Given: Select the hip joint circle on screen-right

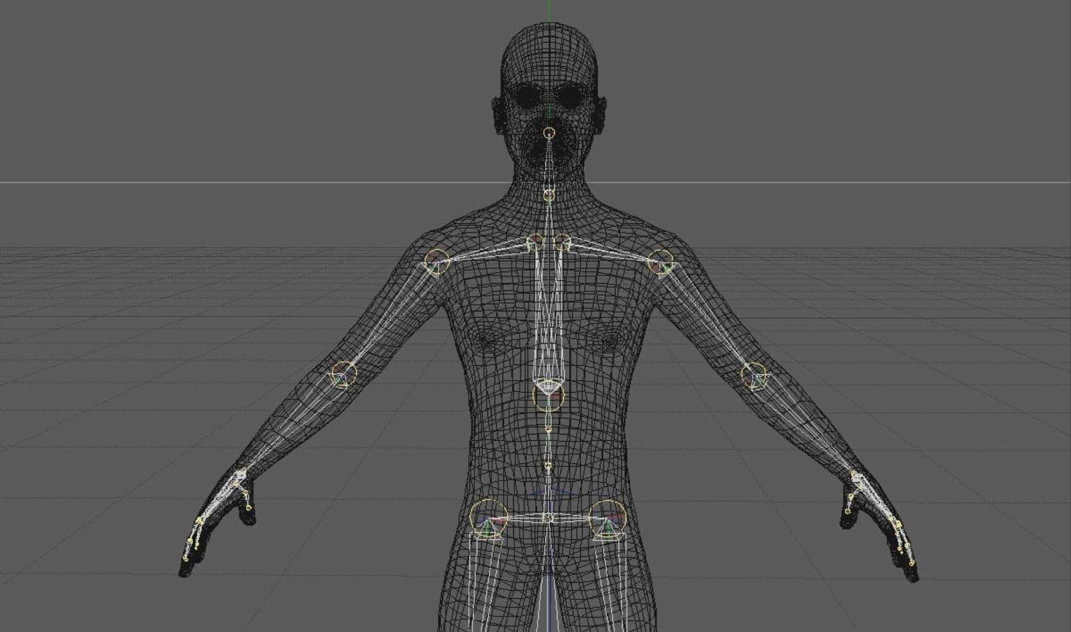Looking at the screenshot, I should tap(608, 518).
